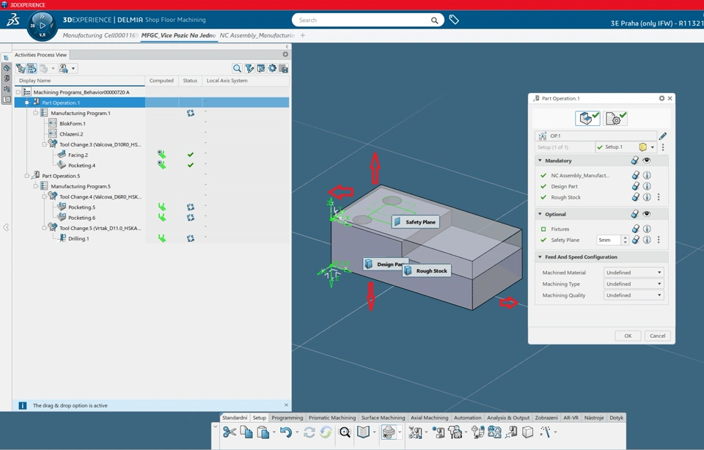
Task: Click the gear icon in Activities toolbar
Action: coord(272,68)
